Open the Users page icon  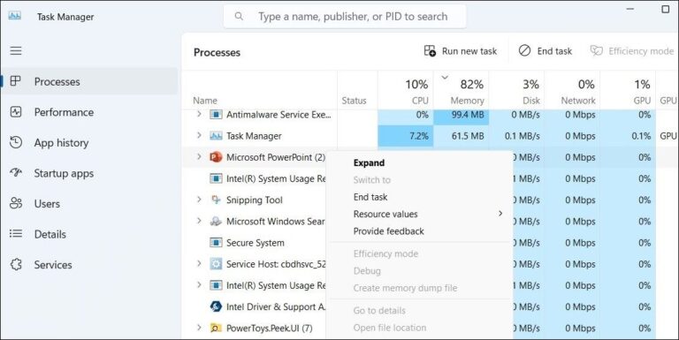(x=16, y=203)
